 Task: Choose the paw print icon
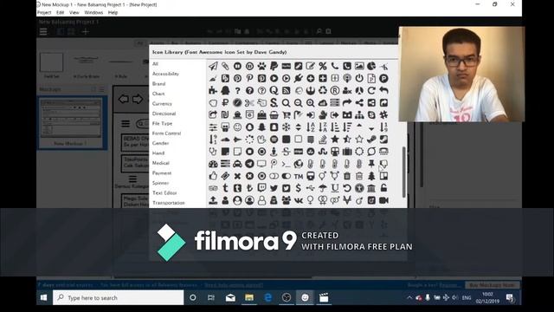pos(261,66)
